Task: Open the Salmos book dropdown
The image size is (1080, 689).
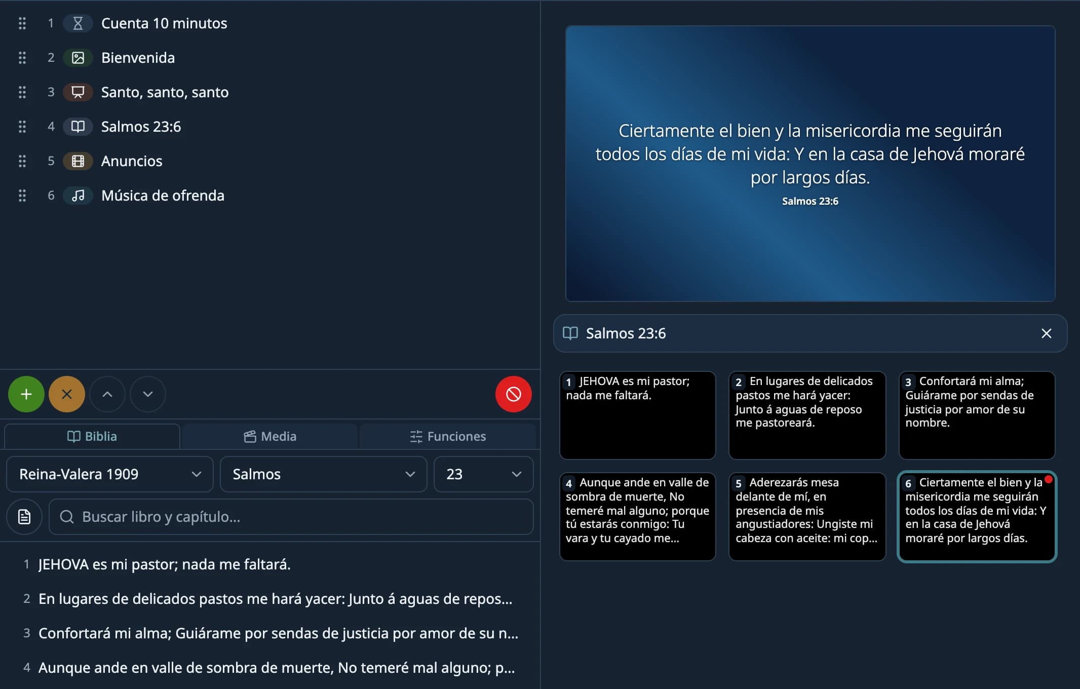Action: point(324,474)
